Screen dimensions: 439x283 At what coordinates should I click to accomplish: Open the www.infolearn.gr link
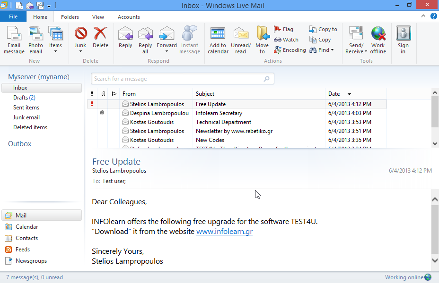coord(225,232)
